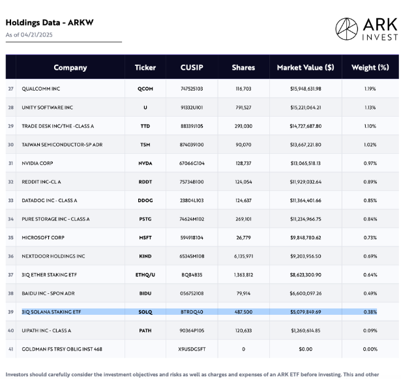Click weight value 0.38%

[370, 312]
